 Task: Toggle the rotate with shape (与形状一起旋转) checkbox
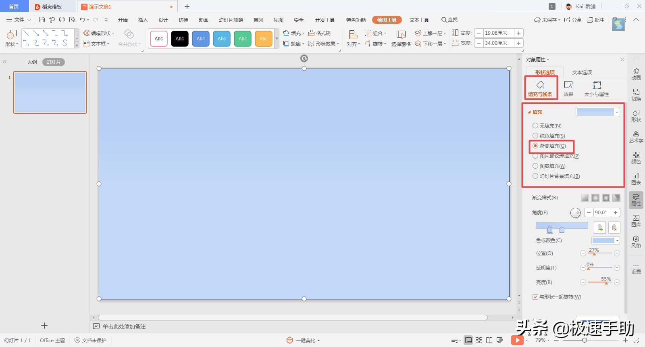tap(535, 297)
